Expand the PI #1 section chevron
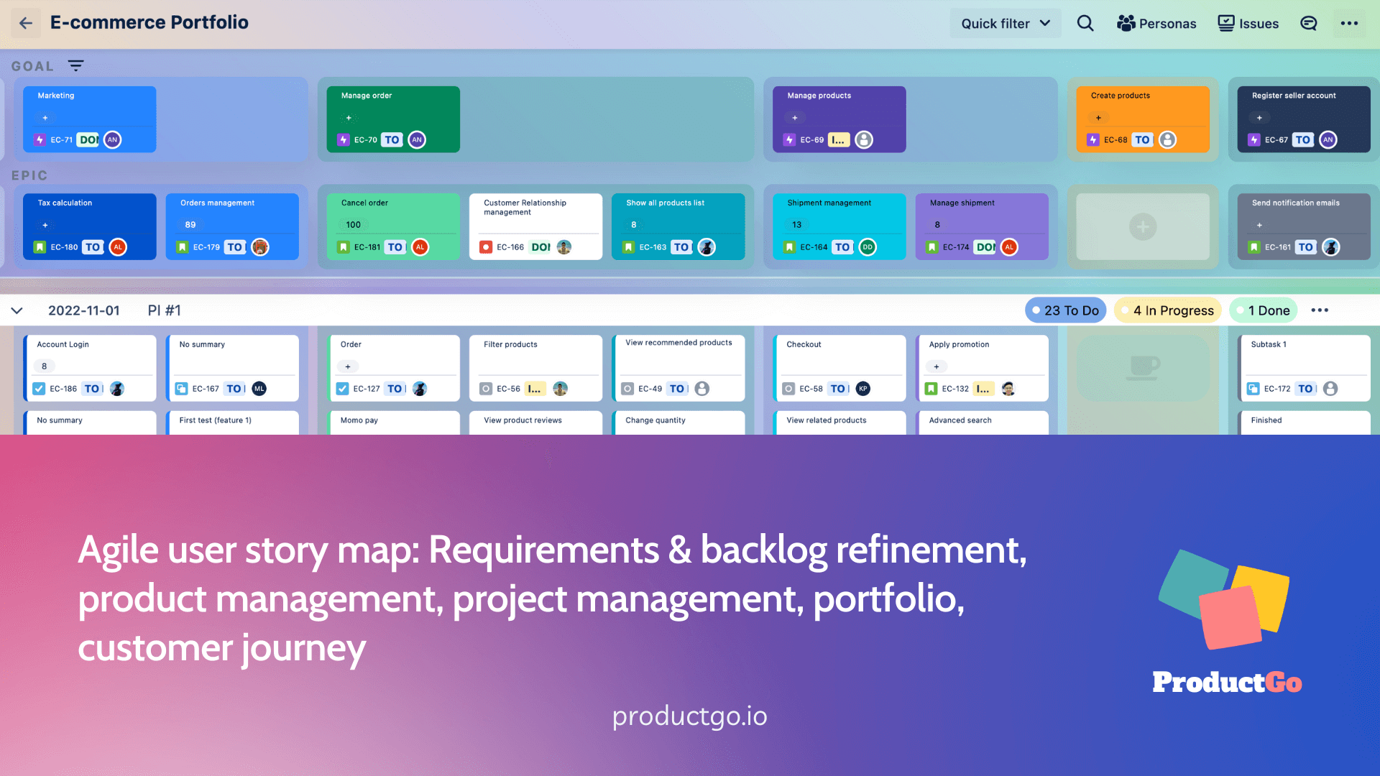The image size is (1380, 776). pyautogui.click(x=18, y=310)
